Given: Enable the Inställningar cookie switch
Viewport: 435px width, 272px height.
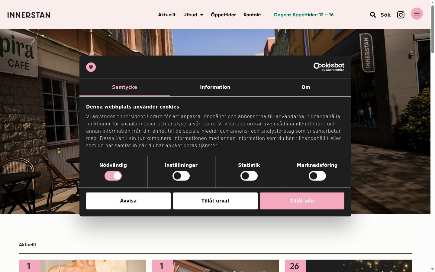Looking at the screenshot, I should pyautogui.click(x=181, y=176).
